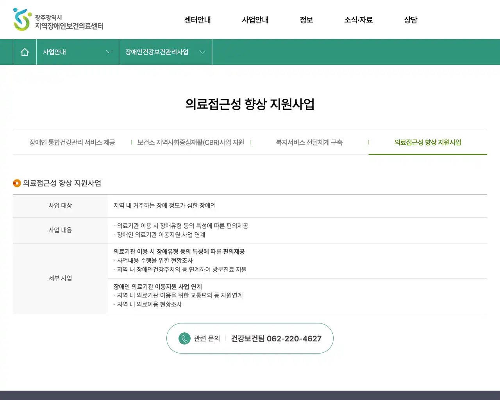The height and width of the screenshot is (400, 500).
Task: Click the 사업 내용 table header cell
Action: tap(60, 230)
